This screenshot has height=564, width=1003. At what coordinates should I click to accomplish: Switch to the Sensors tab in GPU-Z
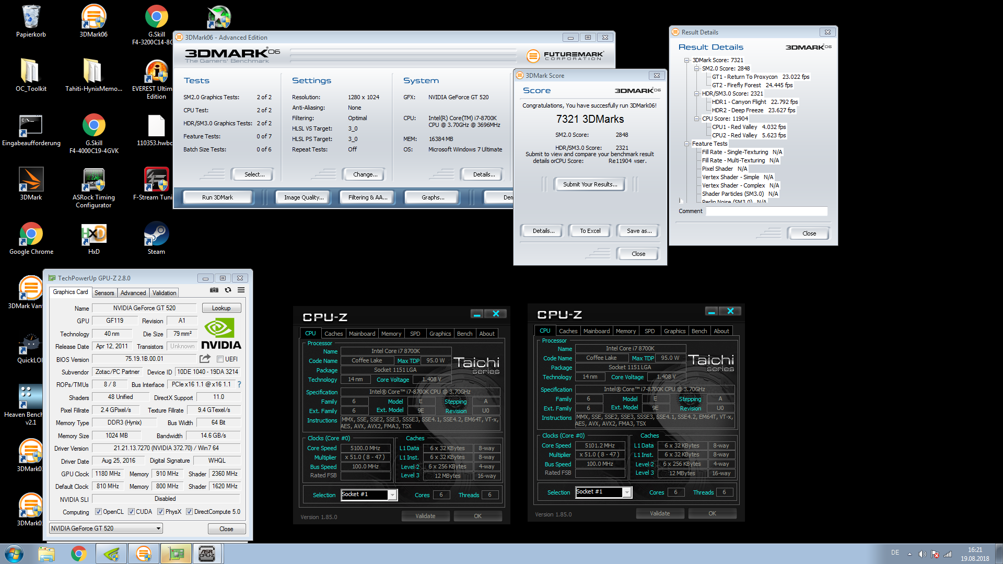point(104,293)
